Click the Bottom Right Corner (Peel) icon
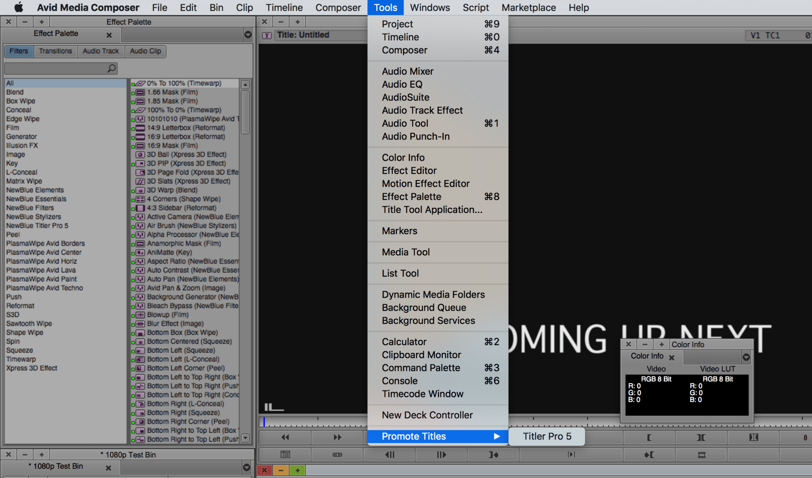The image size is (812, 478). click(140, 422)
